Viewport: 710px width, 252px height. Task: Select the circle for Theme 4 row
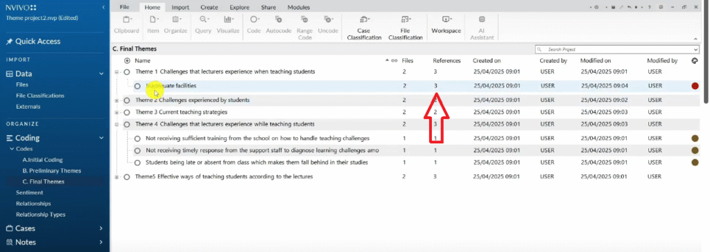[x=127, y=125]
